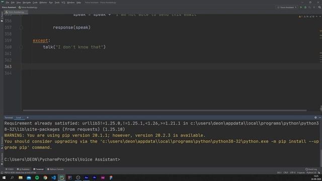This screenshot has height=181, width=322.
Task: Click Voice Assistant project breadcrumb
Action: (x=9, y=7)
